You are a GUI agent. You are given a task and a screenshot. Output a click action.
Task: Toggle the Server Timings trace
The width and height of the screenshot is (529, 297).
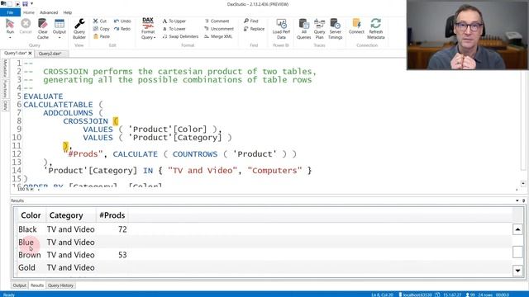[x=335, y=29]
